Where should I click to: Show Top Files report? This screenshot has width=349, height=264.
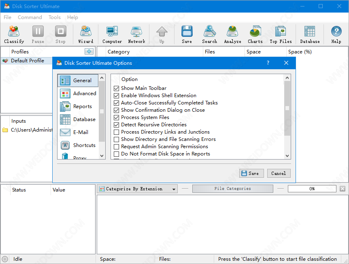pos(281,34)
